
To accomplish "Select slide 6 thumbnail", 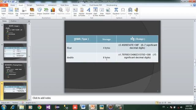I will [x=15, y=91].
